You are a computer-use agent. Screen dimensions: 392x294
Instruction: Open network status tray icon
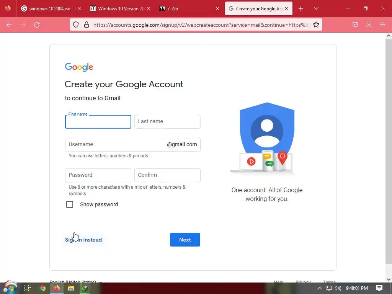pos(329,288)
